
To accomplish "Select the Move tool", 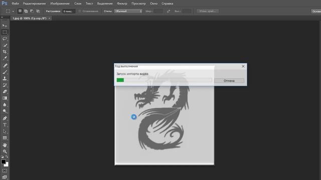I will click(x=5, y=25).
